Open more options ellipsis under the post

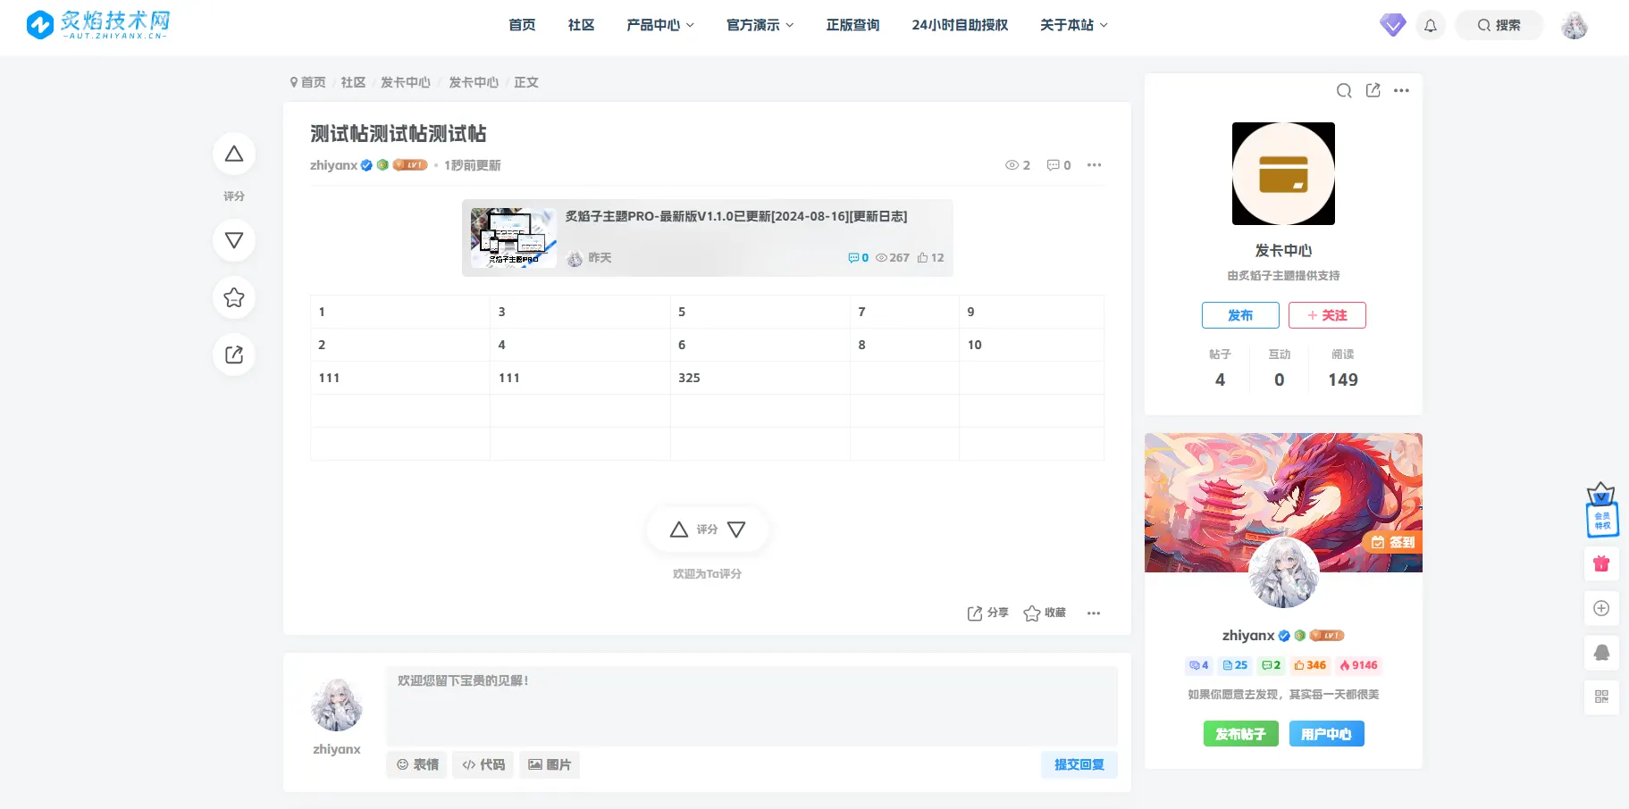(x=1094, y=613)
